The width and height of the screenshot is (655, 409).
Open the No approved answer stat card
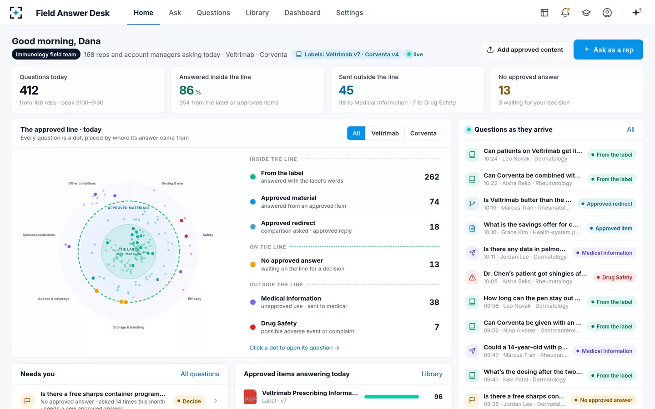(x=566, y=90)
